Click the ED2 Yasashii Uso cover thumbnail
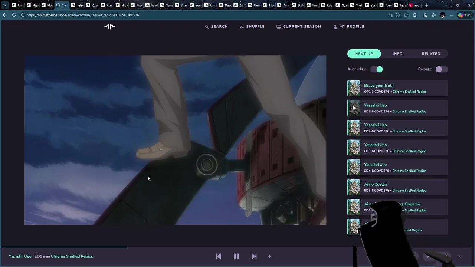The image size is (475, 267). (x=354, y=128)
